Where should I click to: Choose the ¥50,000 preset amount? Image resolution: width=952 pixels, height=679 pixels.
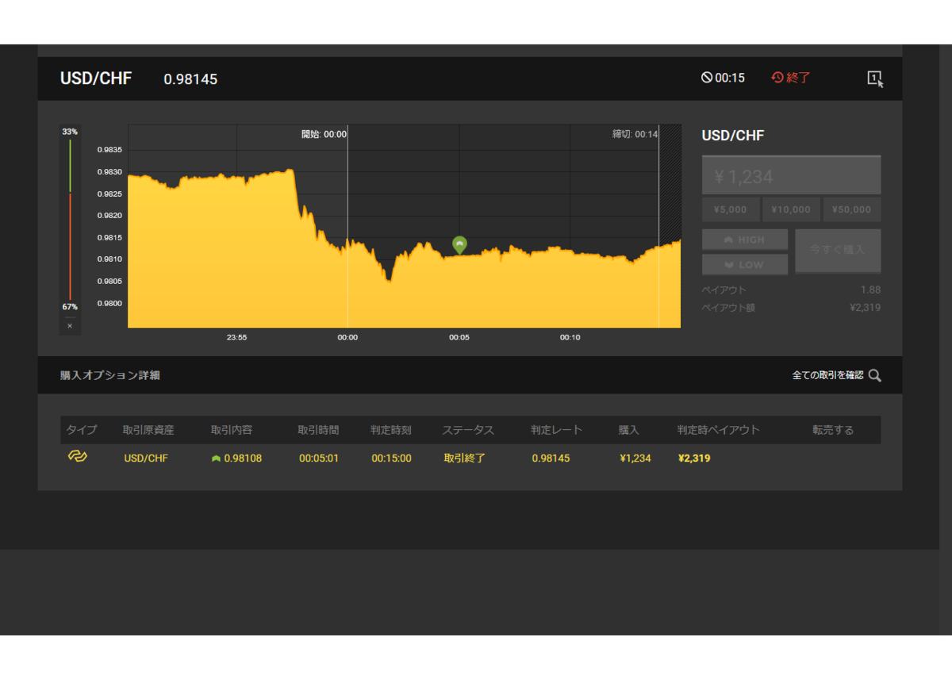852,209
